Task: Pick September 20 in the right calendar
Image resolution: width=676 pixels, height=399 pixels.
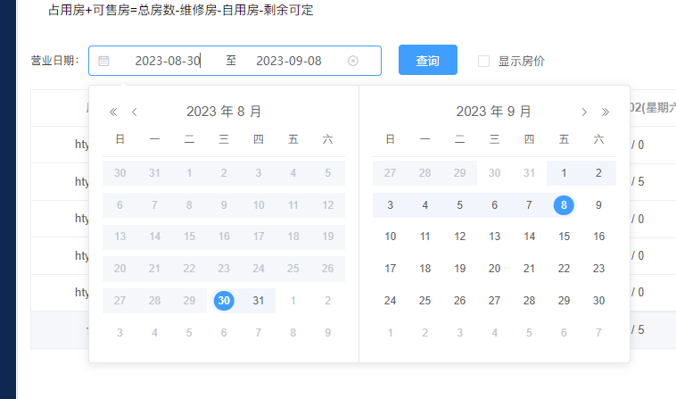Action: 494,269
